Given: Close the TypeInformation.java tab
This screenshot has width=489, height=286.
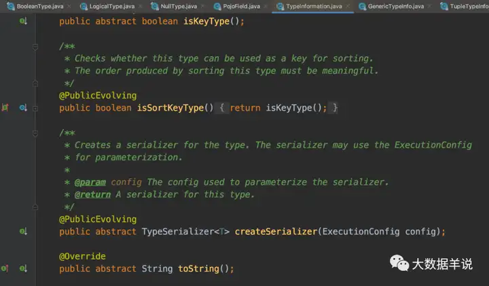Looking at the screenshot, I should pos(348,6).
